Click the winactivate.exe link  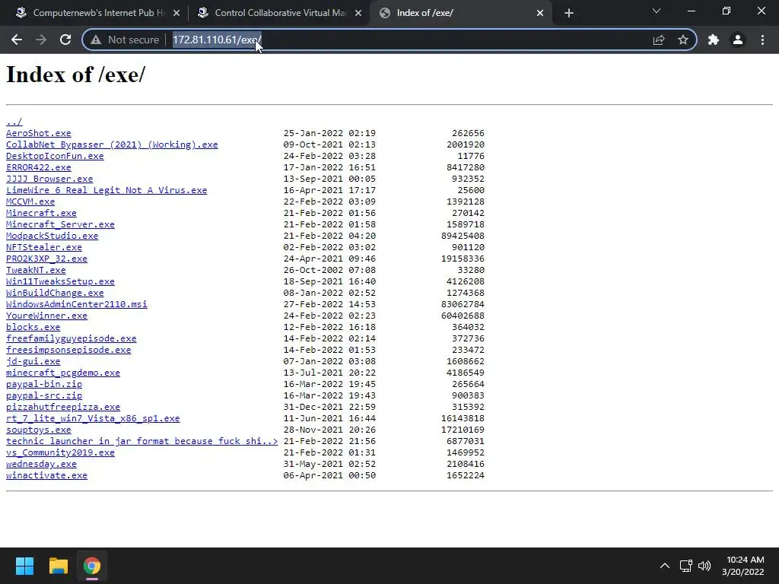click(x=46, y=476)
